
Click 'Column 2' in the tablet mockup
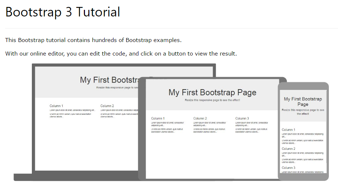200,118
